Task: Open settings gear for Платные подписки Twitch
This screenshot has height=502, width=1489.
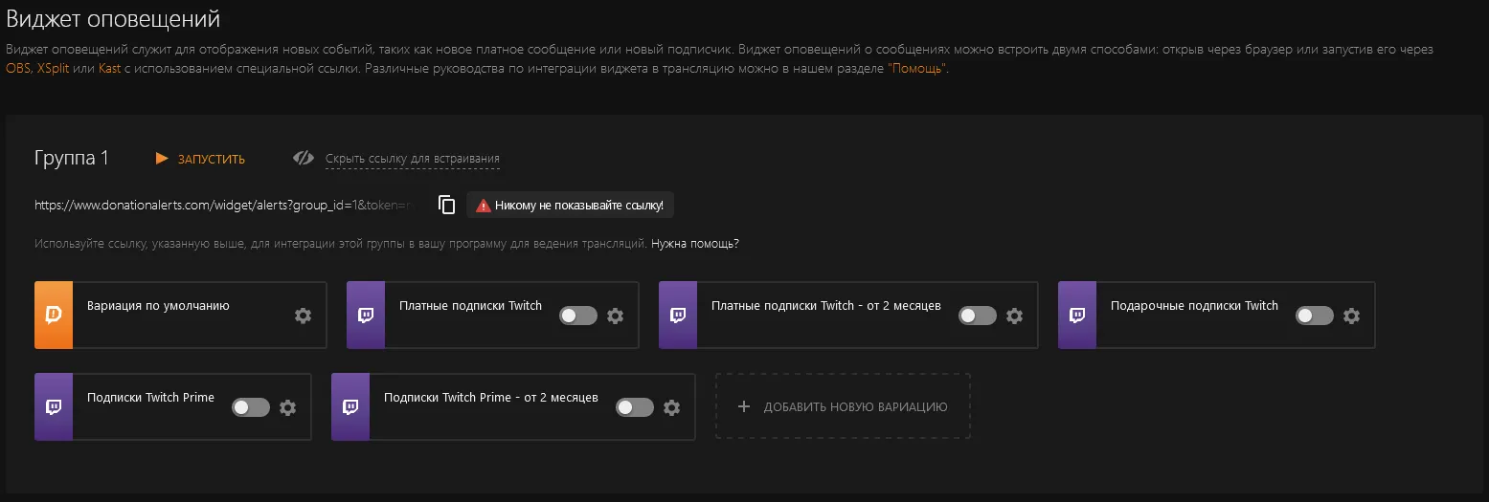Action: [x=616, y=316]
